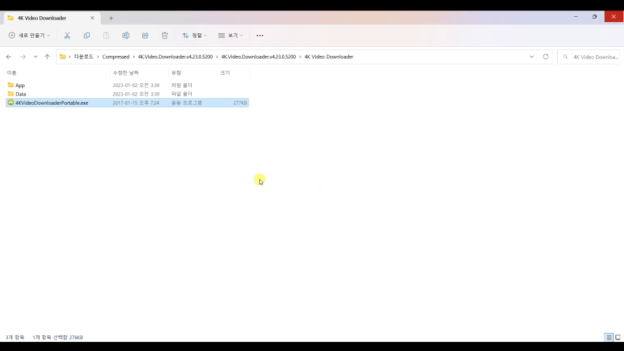Image resolution: width=624 pixels, height=351 pixels.
Task: Click the Paste clipboard icon
Action: click(106, 35)
